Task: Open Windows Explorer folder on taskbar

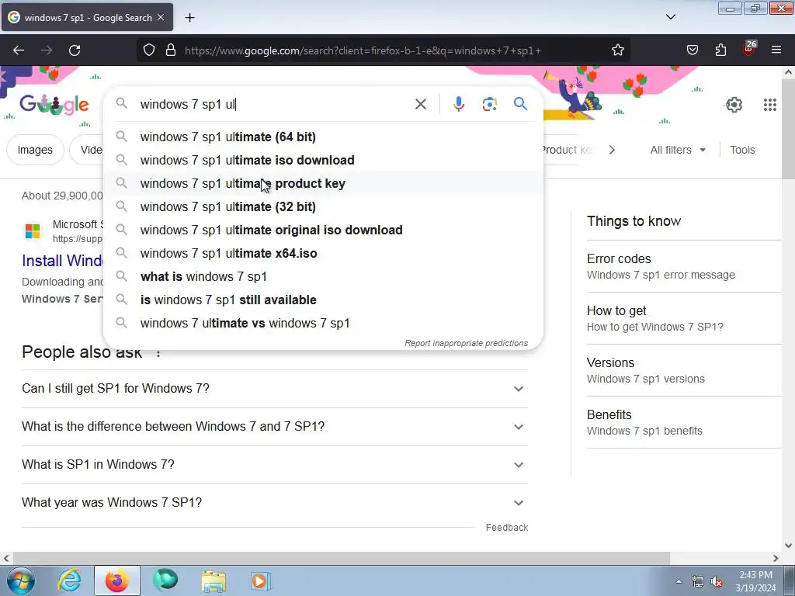Action: pyautogui.click(x=214, y=580)
